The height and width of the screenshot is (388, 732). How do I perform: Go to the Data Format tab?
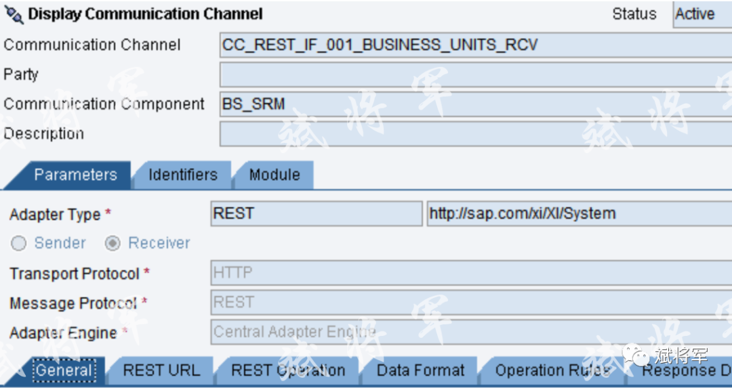point(420,371)
